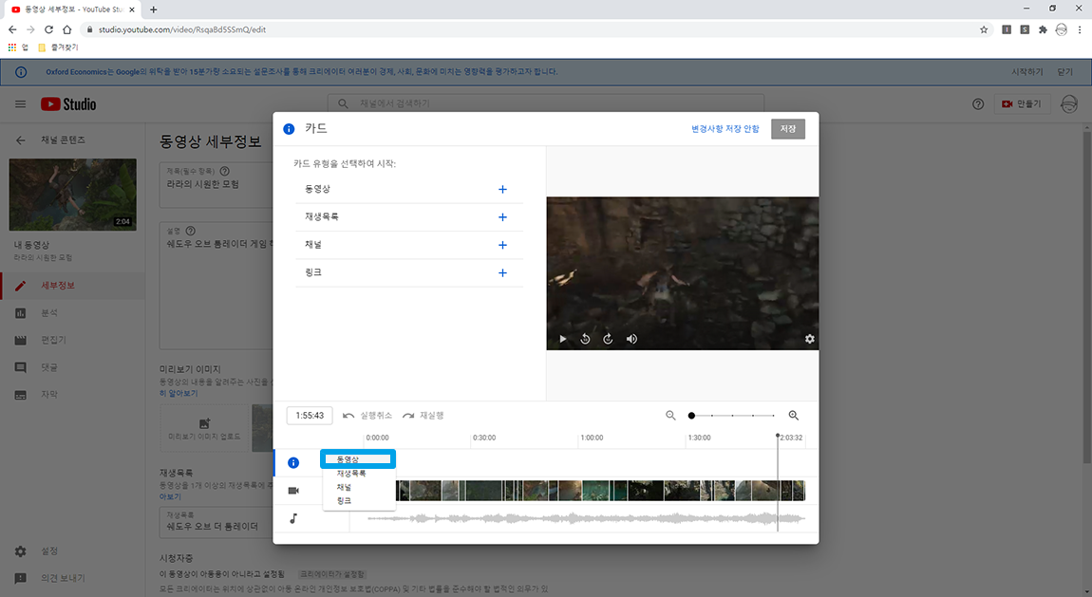Select the audio track music note icon
1092x597 pixels.
293,518
